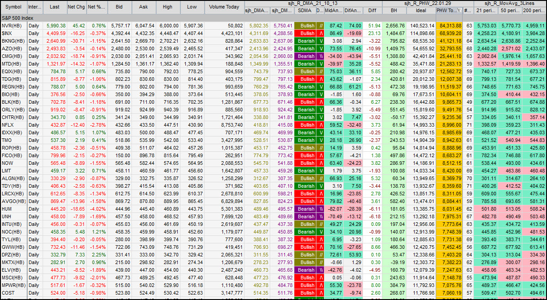Select the UNH symbol cell
The height and width of the screenshot is (300, 547).
(13, 216)
